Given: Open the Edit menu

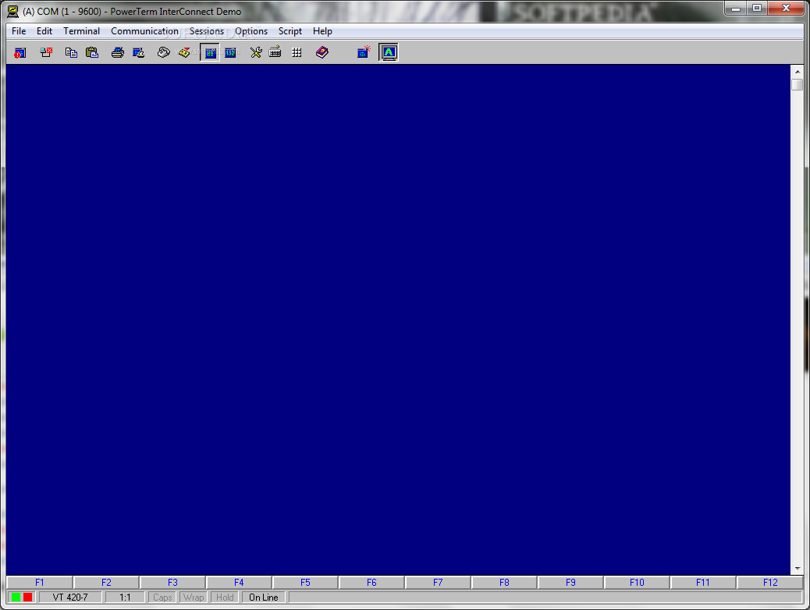Looking at the screenshot, I should pyautogui.click(x=44, y=31).
